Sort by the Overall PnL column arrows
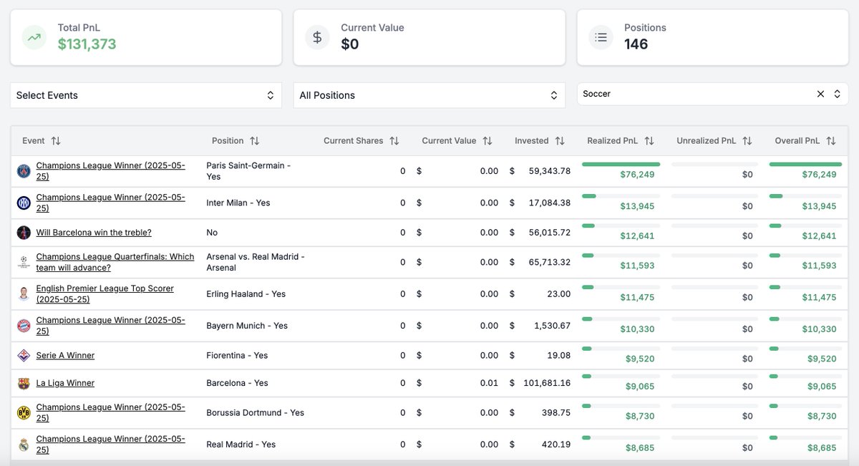The width and height of the screenshot is (859, 466). pos(830,141)
